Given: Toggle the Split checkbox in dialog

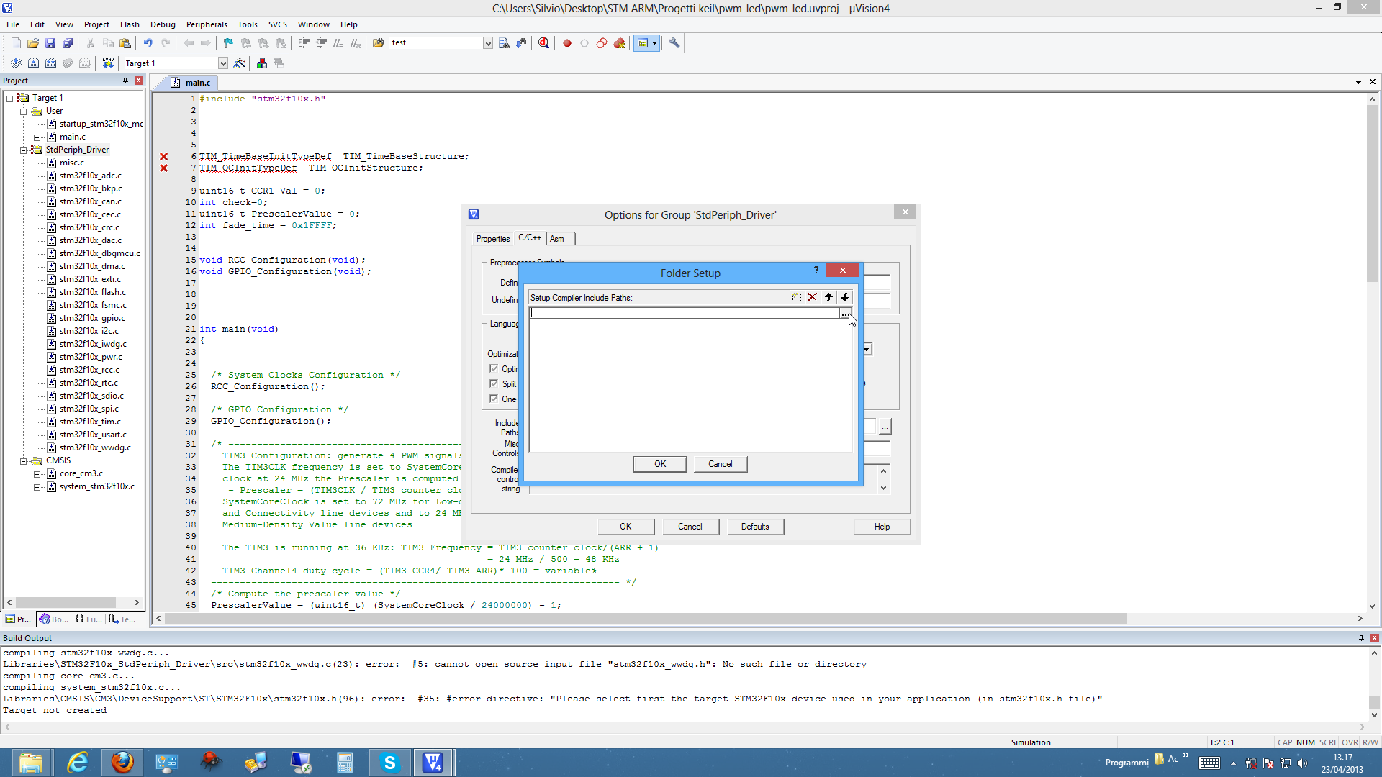Looking at the screenshot, I should 494,383.
